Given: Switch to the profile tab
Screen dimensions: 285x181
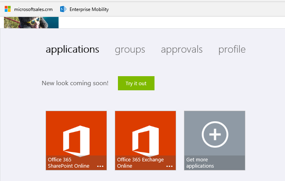Looking at the screenshot, I should [x=232, y=49].
